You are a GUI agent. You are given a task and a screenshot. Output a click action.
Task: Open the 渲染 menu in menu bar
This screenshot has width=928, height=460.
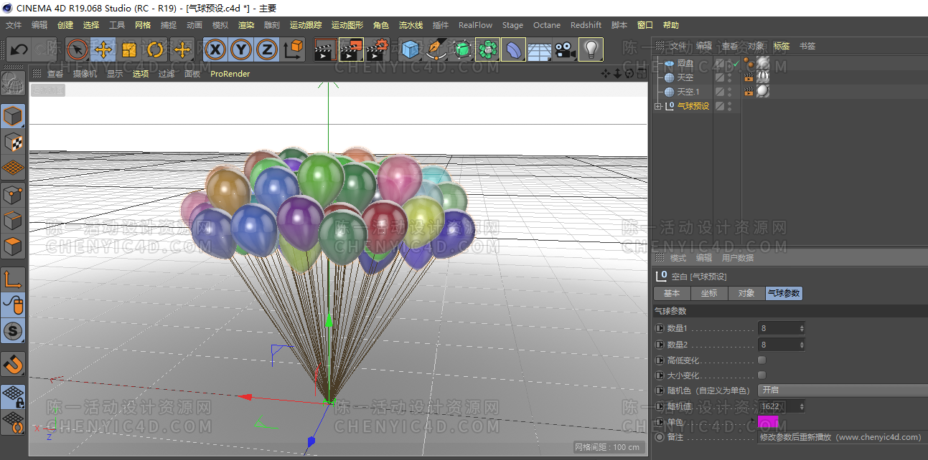[x=246, y=25]
